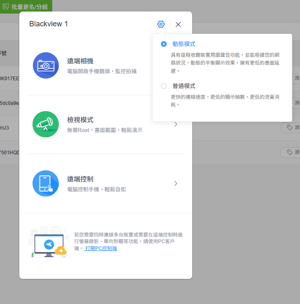300x304 pixels.
Task: Open connection mode settings gear icon
Action: 161,24
